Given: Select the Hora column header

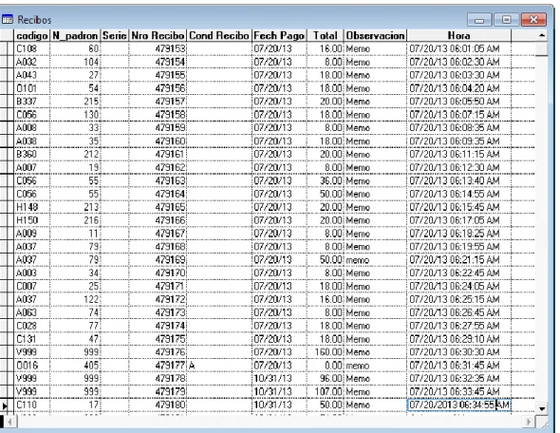Looking at the screenshot, I should [x=459, y=36].
